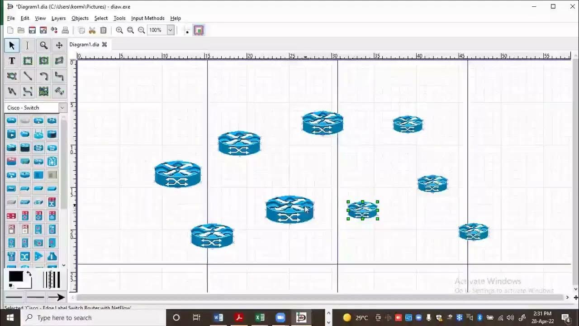
Task: Zoom in using magnifier plus icon
Action: click(119, 30)
